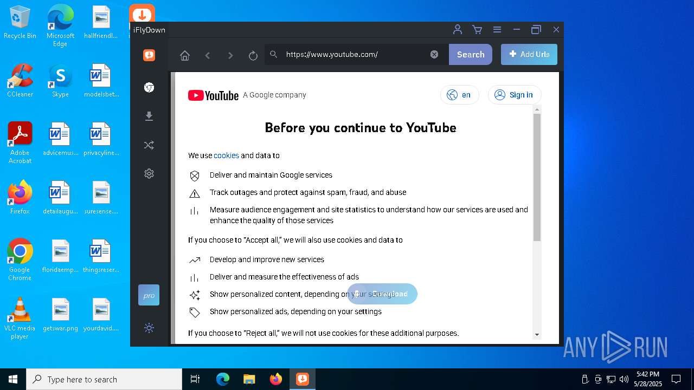Screen dimensions: 694x390
Task: Click 'Deliver and maintain Google services' text
Action: (x=271, y=175)
